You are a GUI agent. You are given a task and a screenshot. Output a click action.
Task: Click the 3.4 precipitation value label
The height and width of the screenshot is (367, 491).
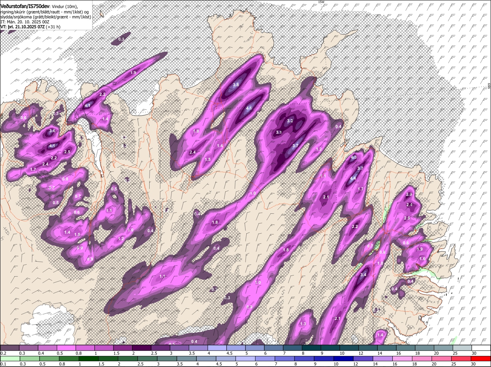pos(364,275)
